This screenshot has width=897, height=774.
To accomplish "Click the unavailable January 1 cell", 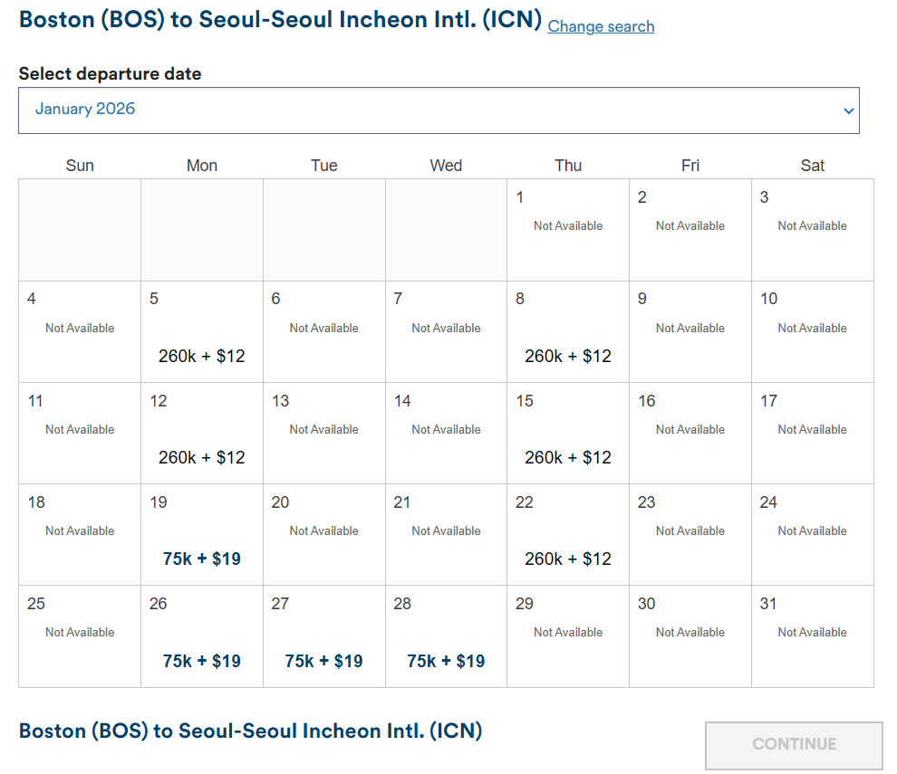I will 568,229.
